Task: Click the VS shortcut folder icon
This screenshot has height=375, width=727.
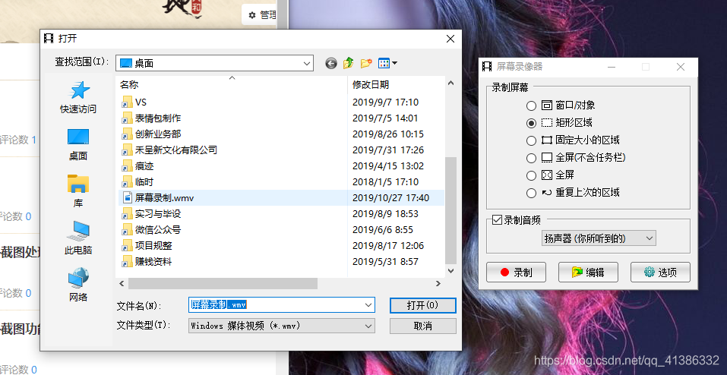Action: pos(127,102)
